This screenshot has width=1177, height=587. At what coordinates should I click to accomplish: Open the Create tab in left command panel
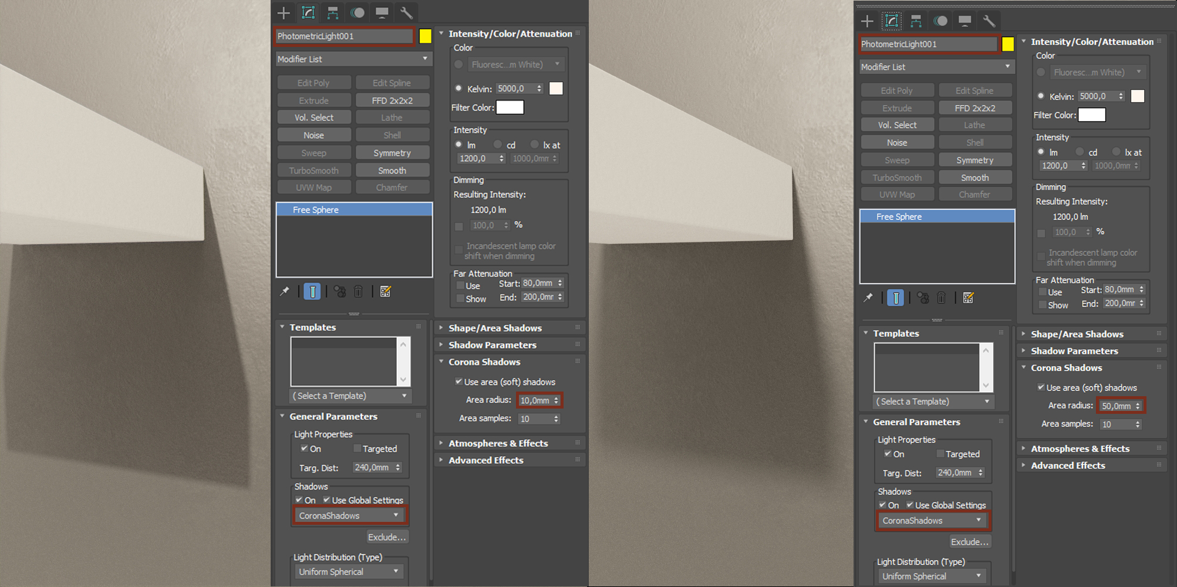pos(284,13)
